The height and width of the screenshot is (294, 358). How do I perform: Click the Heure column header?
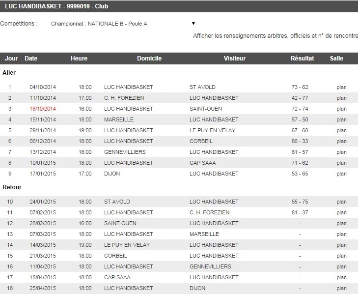pyautogui.click(x=79, y=59)
